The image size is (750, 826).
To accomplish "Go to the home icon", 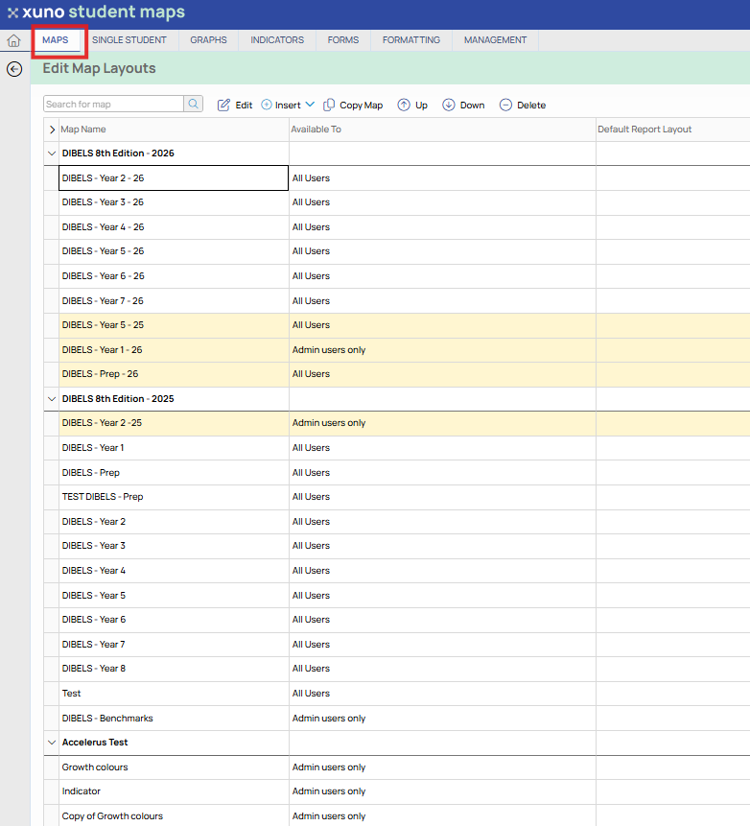I will 14,40.
